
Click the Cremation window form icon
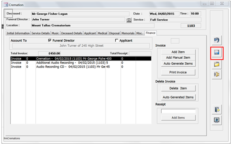(6, 5)
